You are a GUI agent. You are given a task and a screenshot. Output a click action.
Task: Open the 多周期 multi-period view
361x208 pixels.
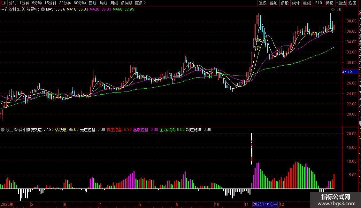(127, 3)
